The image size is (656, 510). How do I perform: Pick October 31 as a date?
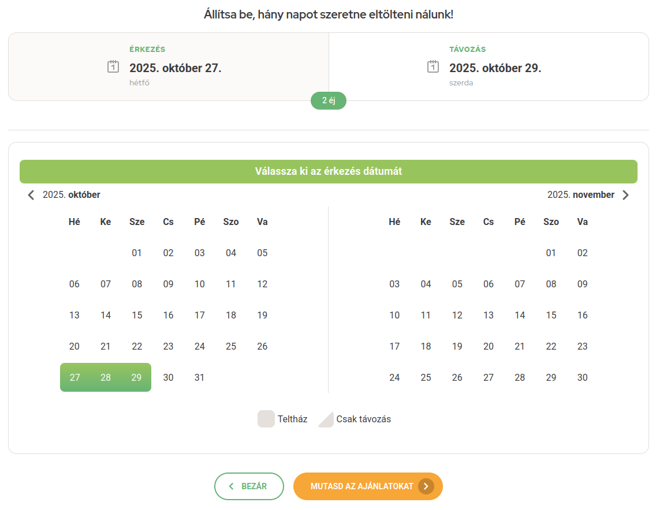199,377
